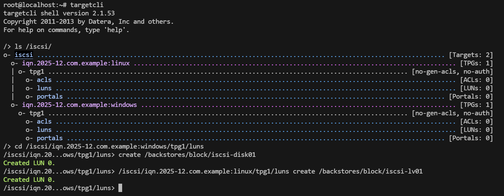Viewport: 504px width, 196px height.
Task: Click the cursor block at the final prompt
Action: (120, 188)
